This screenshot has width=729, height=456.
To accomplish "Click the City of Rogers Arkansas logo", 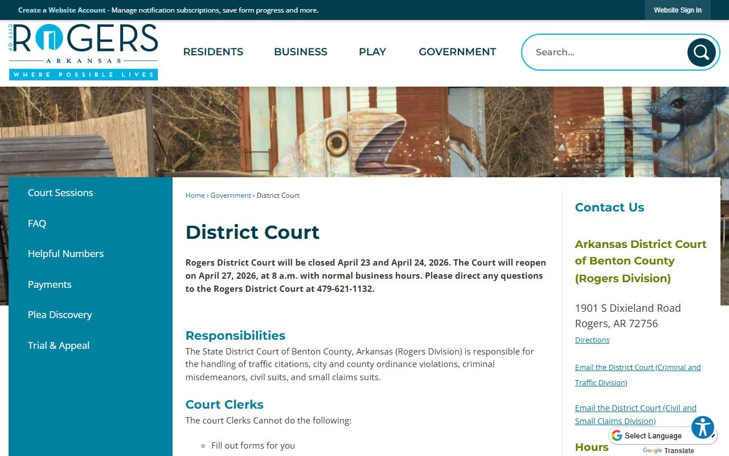I will tap(84, 52).
